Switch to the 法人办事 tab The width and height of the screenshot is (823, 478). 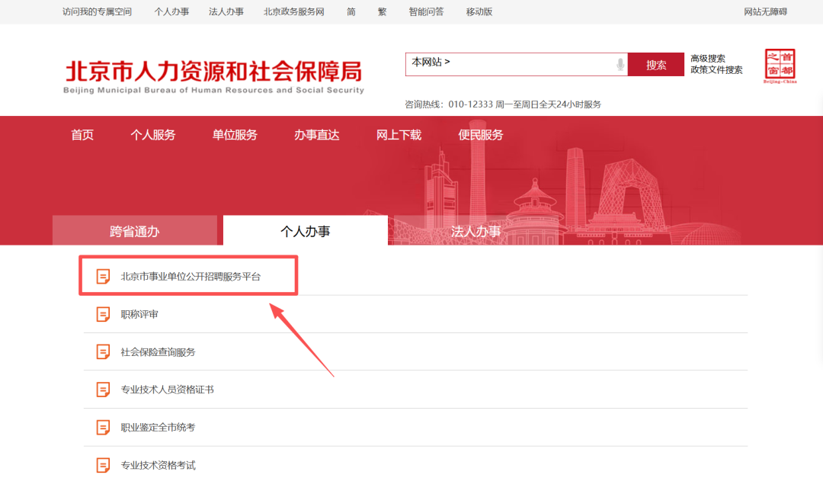pos(476,230)
